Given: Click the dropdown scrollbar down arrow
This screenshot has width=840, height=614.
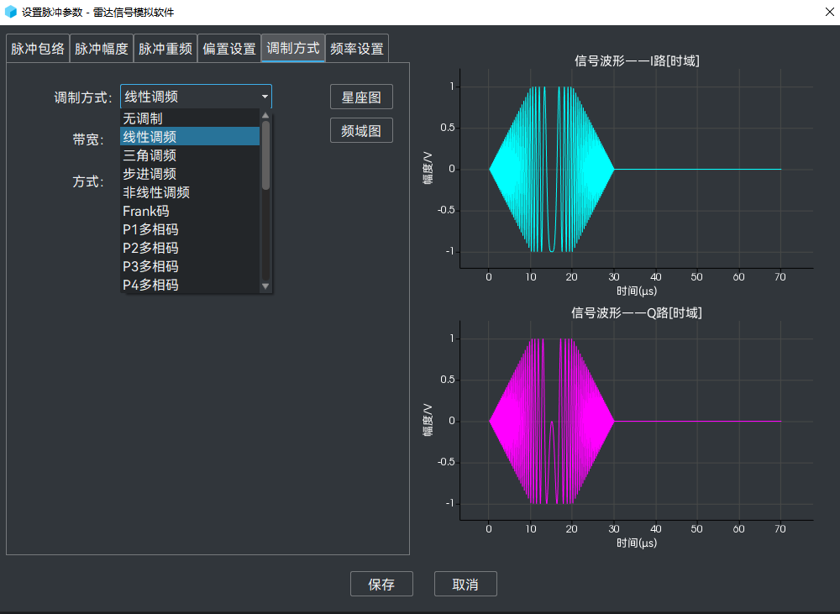Looking at the screenshot, I should 265,286.
